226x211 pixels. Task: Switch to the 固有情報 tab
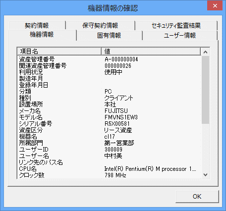pos(109,35)
